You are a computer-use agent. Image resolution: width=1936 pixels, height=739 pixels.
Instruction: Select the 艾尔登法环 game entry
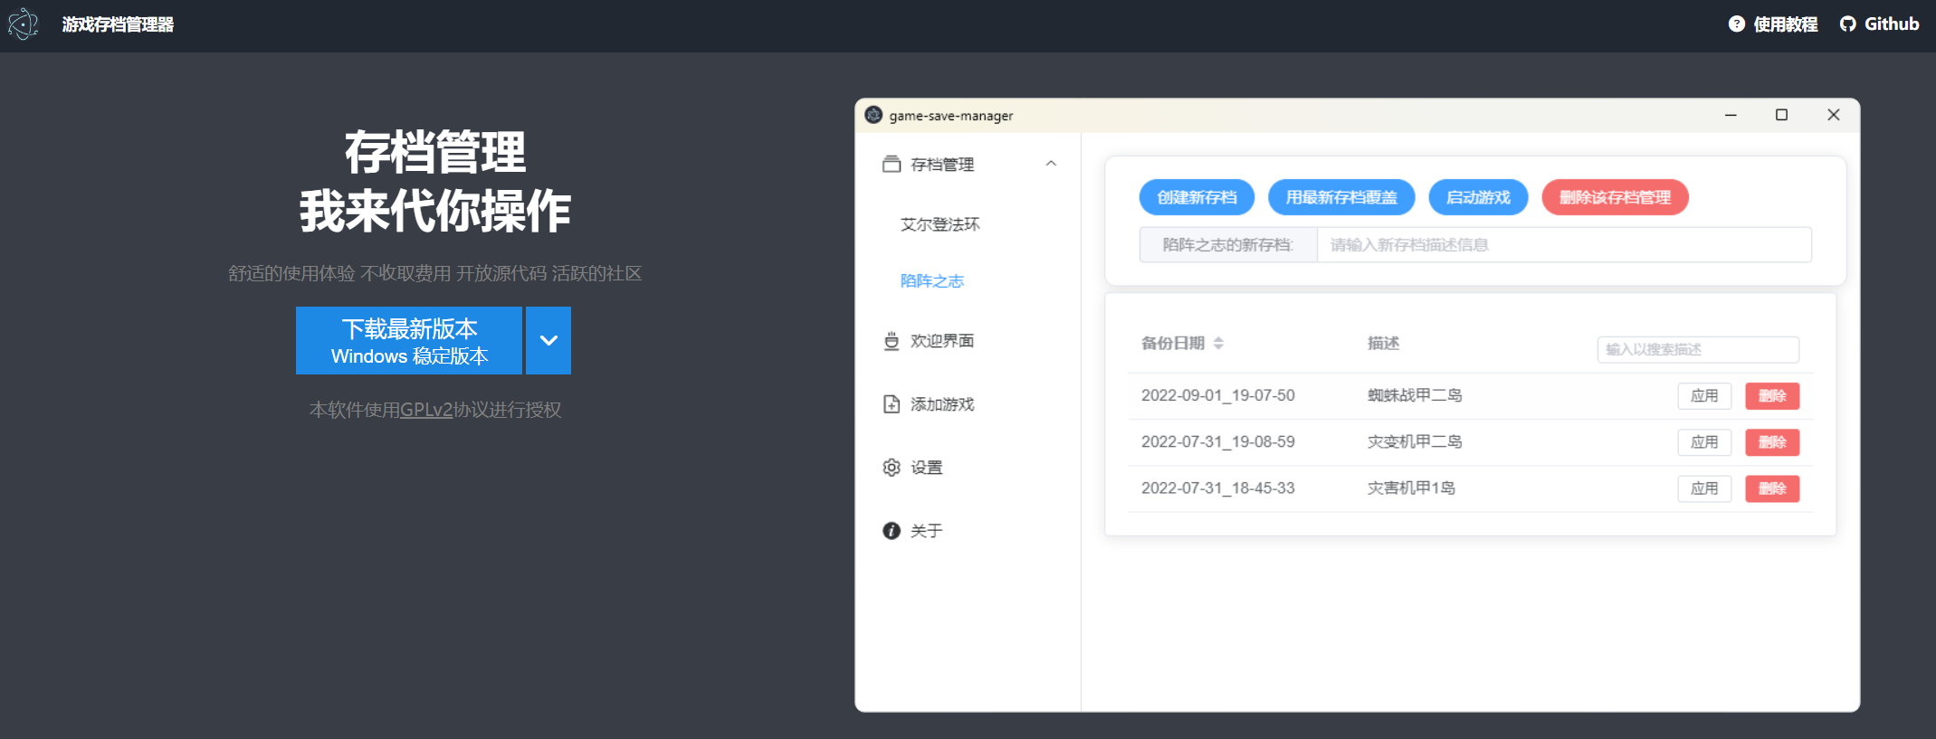point(939,224)
